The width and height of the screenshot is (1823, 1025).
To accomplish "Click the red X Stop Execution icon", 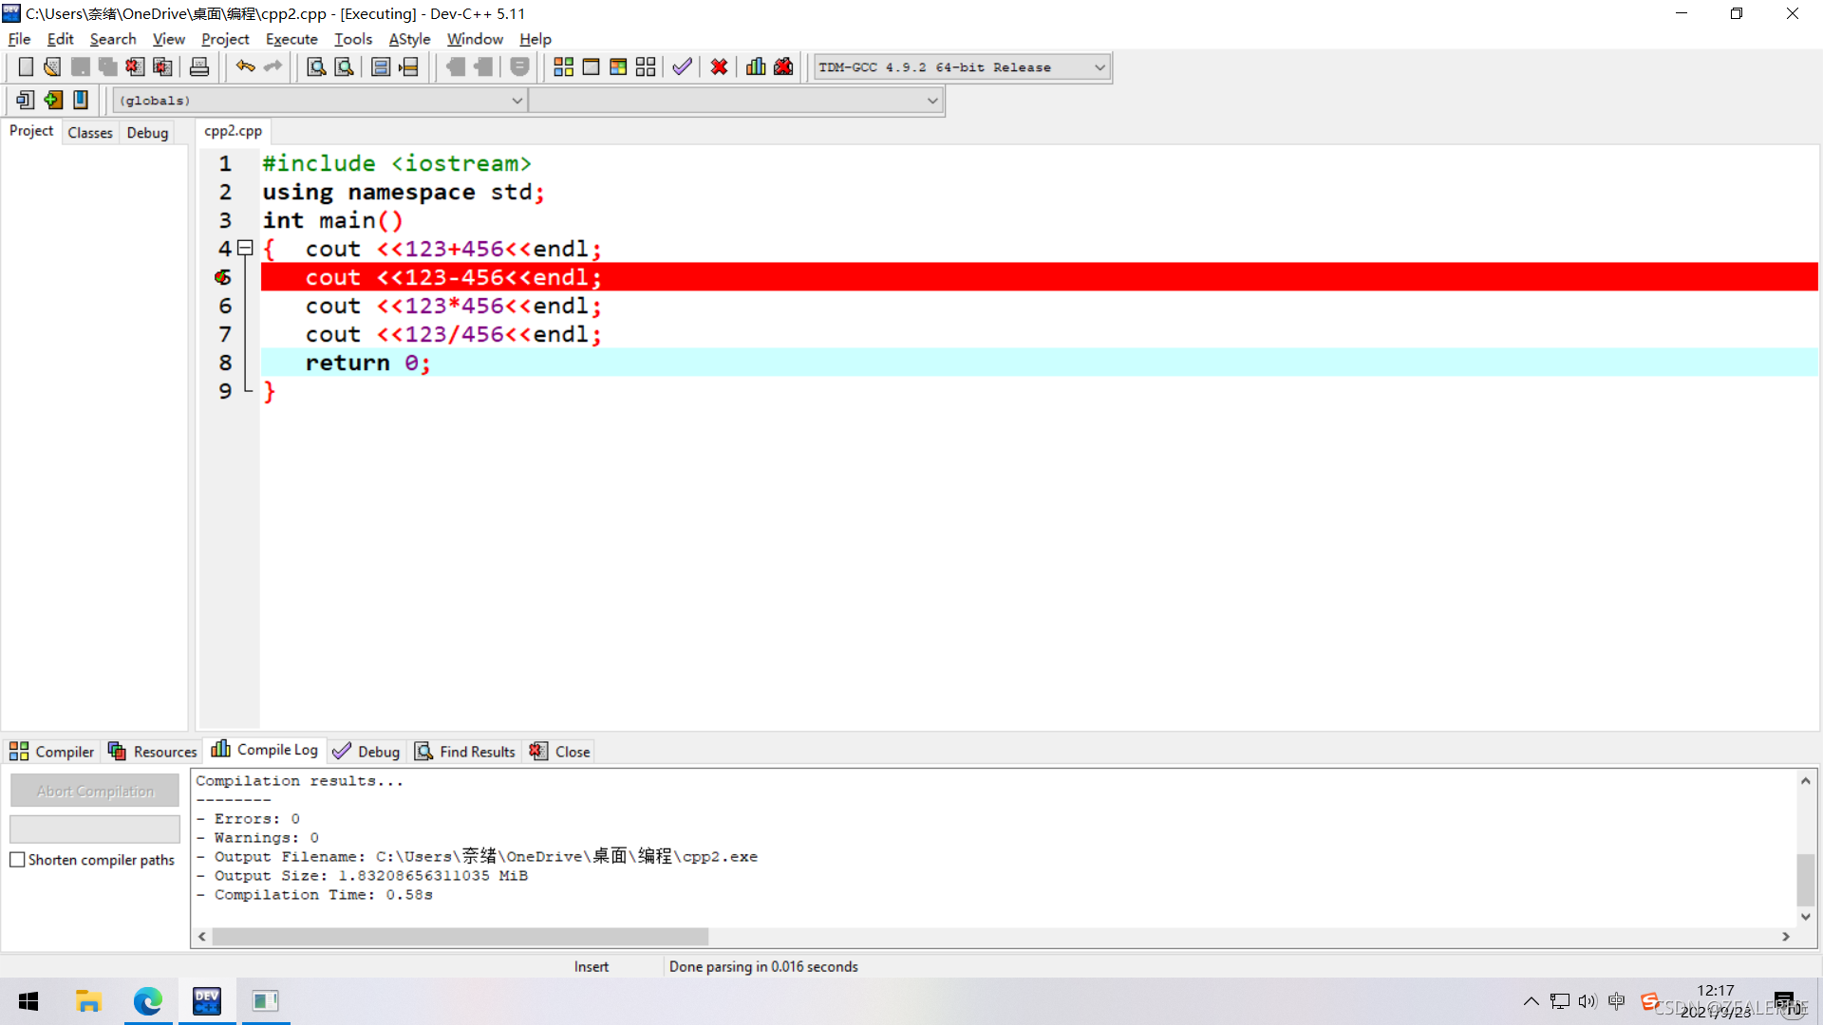I will click(x=719, y=67).
